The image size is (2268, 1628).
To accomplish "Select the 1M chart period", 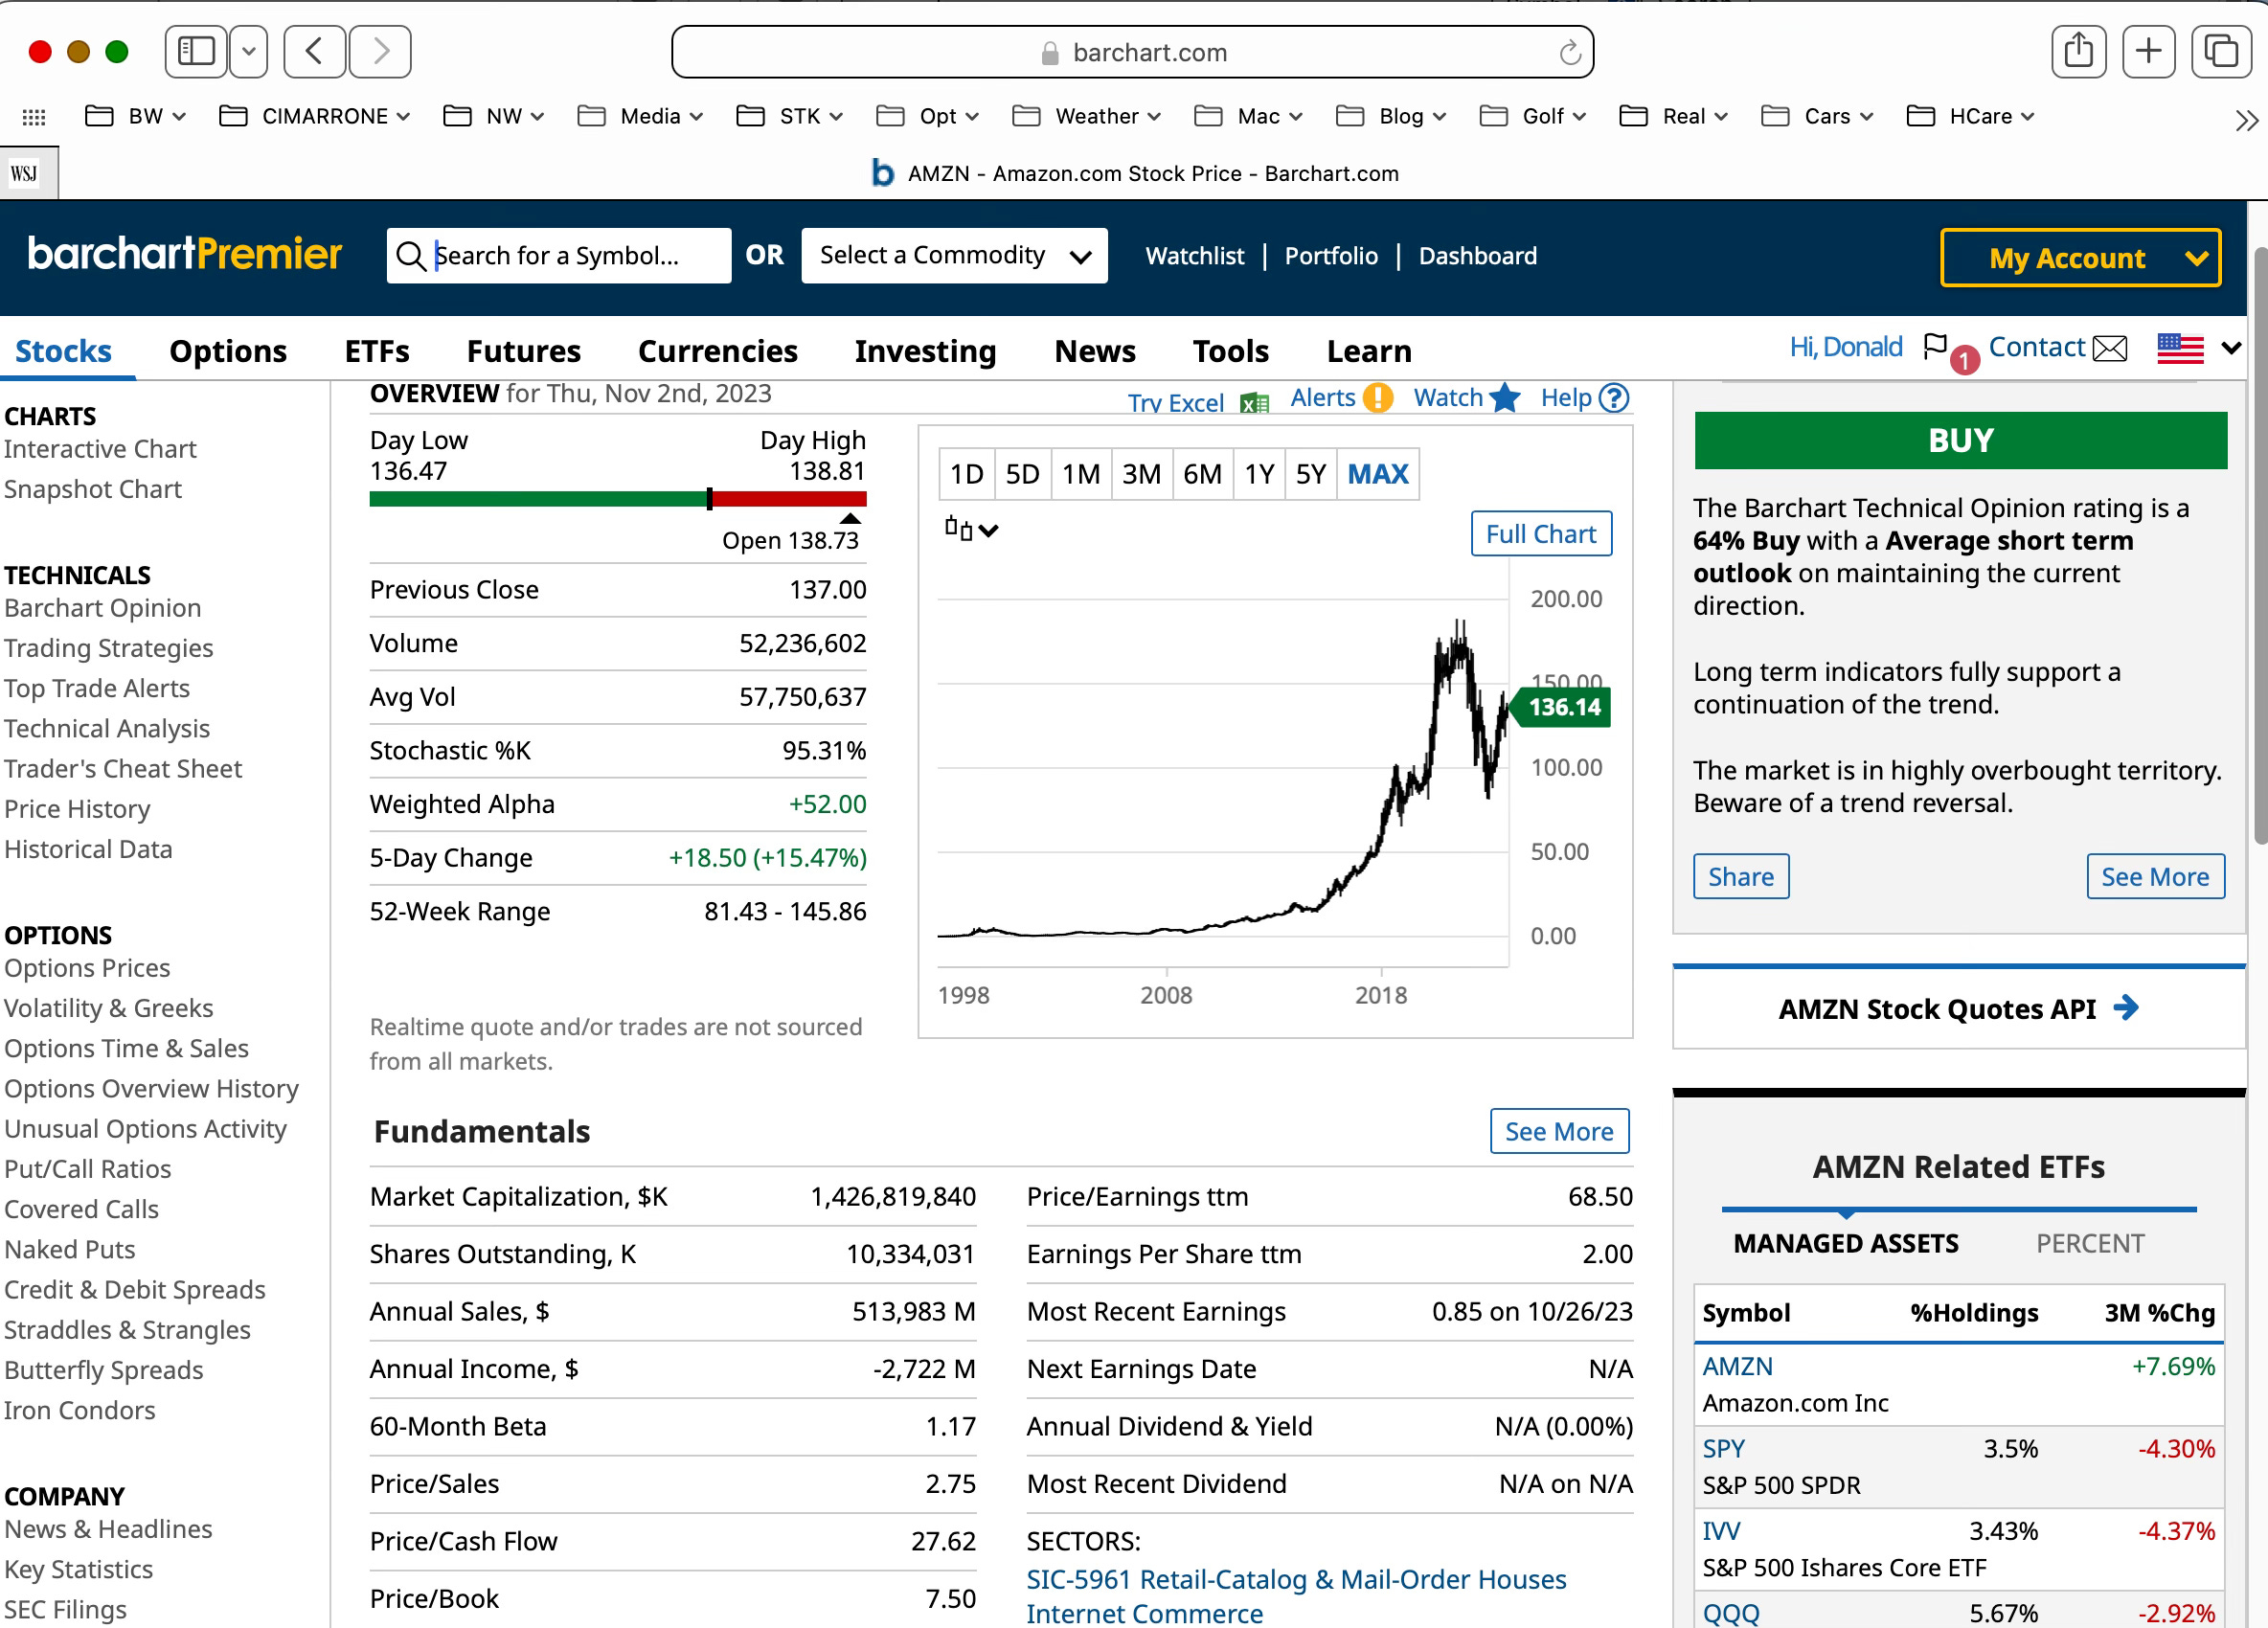I will tap(1081, 474).
